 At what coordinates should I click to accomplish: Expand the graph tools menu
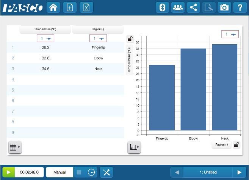click(134, 147)
